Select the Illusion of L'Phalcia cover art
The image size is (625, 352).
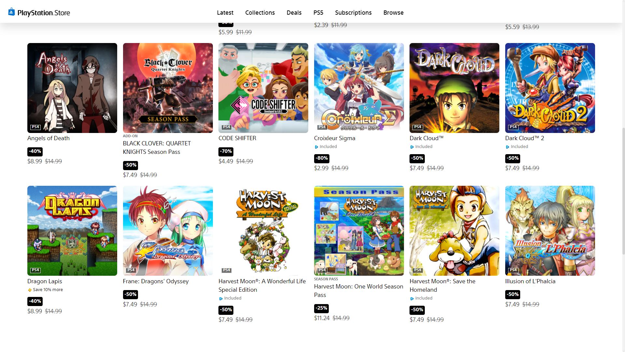click(x=550, y=231)
